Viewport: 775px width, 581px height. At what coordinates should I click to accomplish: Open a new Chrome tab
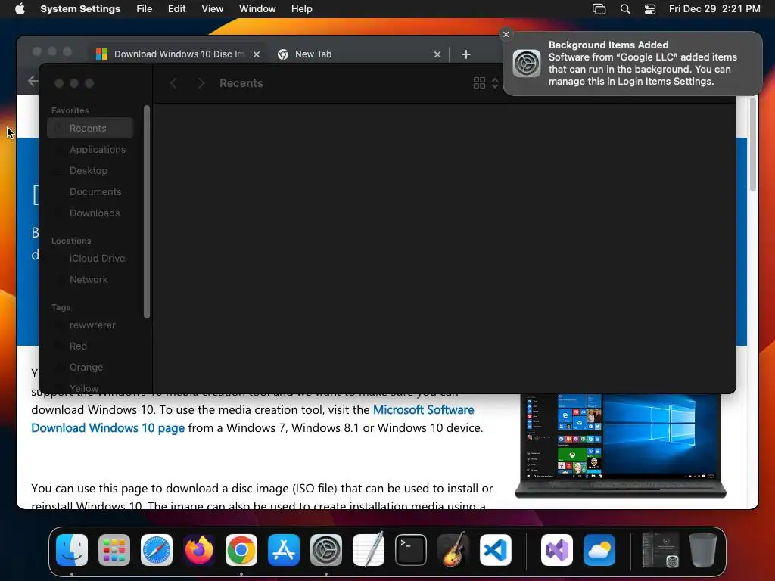[x=466, y=54]
